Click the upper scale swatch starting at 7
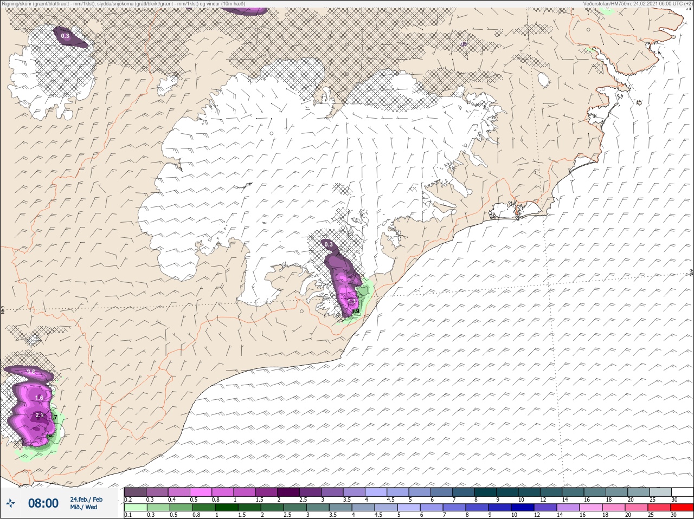The height and width of the screenshot is (519, 694). pyautogui.click(x=464, y=492)
